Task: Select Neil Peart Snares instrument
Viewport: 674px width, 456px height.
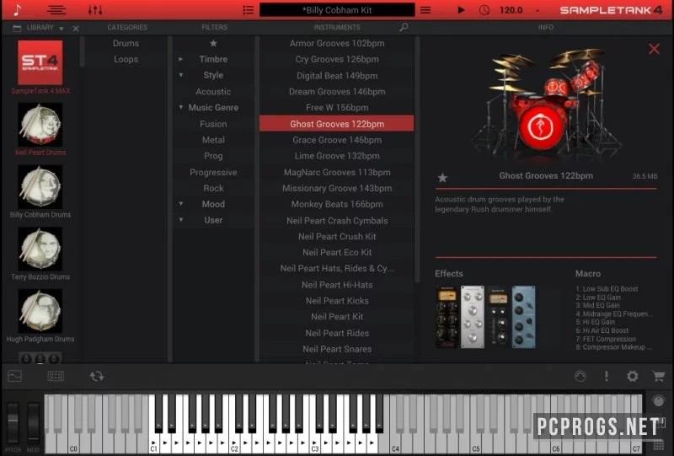Action: pos(337,349)
